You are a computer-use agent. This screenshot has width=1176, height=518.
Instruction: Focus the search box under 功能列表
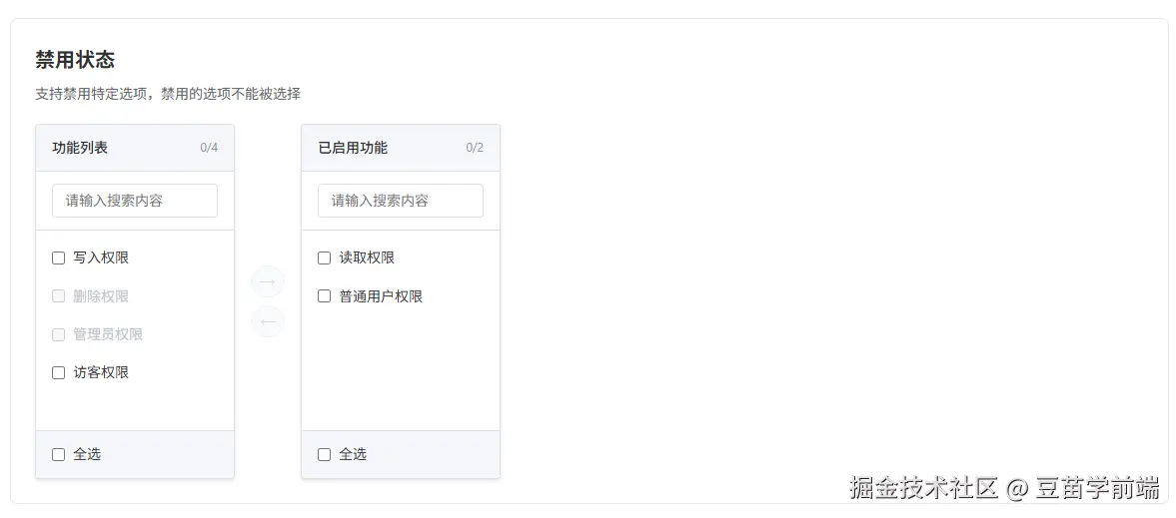point(135,201)
